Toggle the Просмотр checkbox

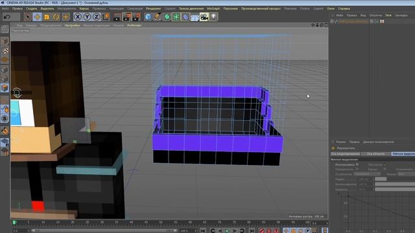tap(385, 164)
